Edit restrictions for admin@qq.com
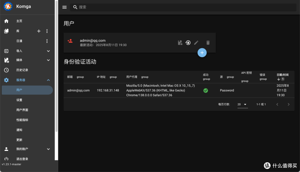 (180, 43)
